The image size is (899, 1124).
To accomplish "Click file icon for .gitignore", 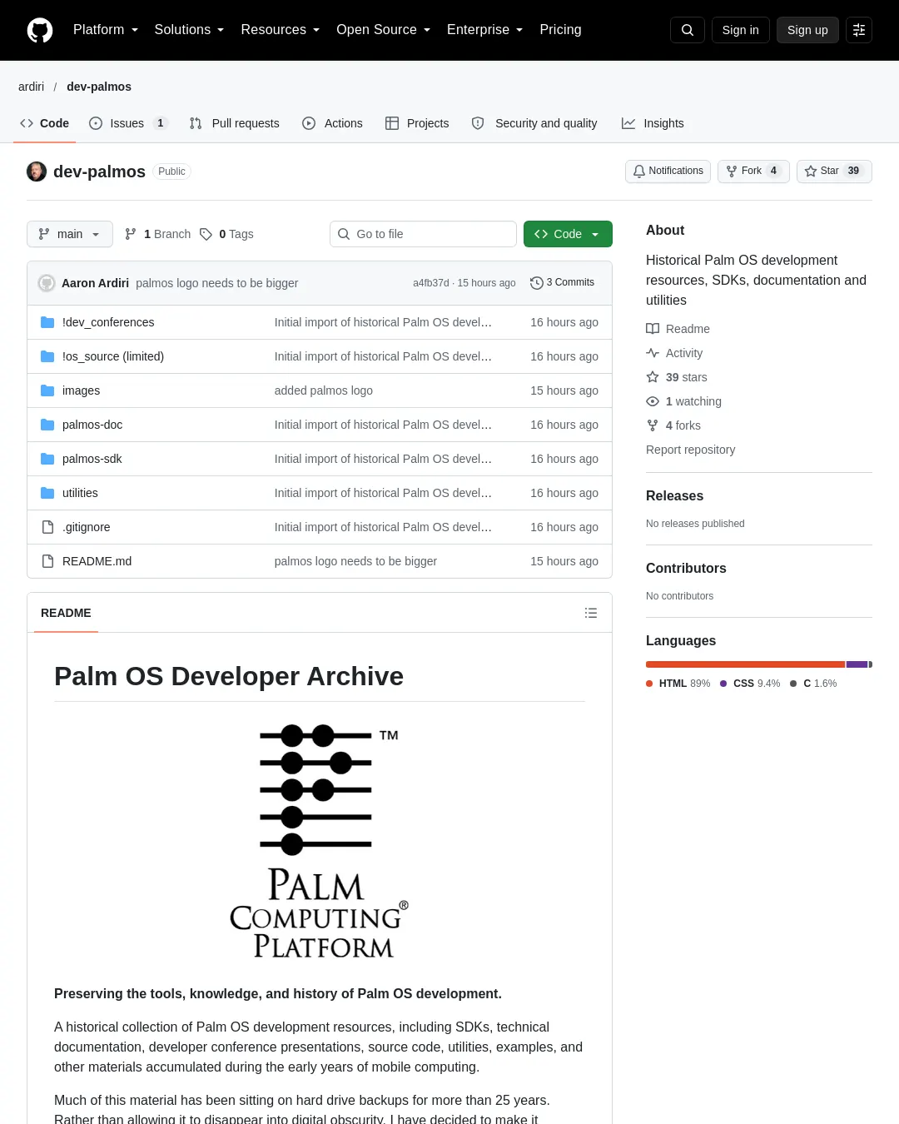I will [47, 527].
